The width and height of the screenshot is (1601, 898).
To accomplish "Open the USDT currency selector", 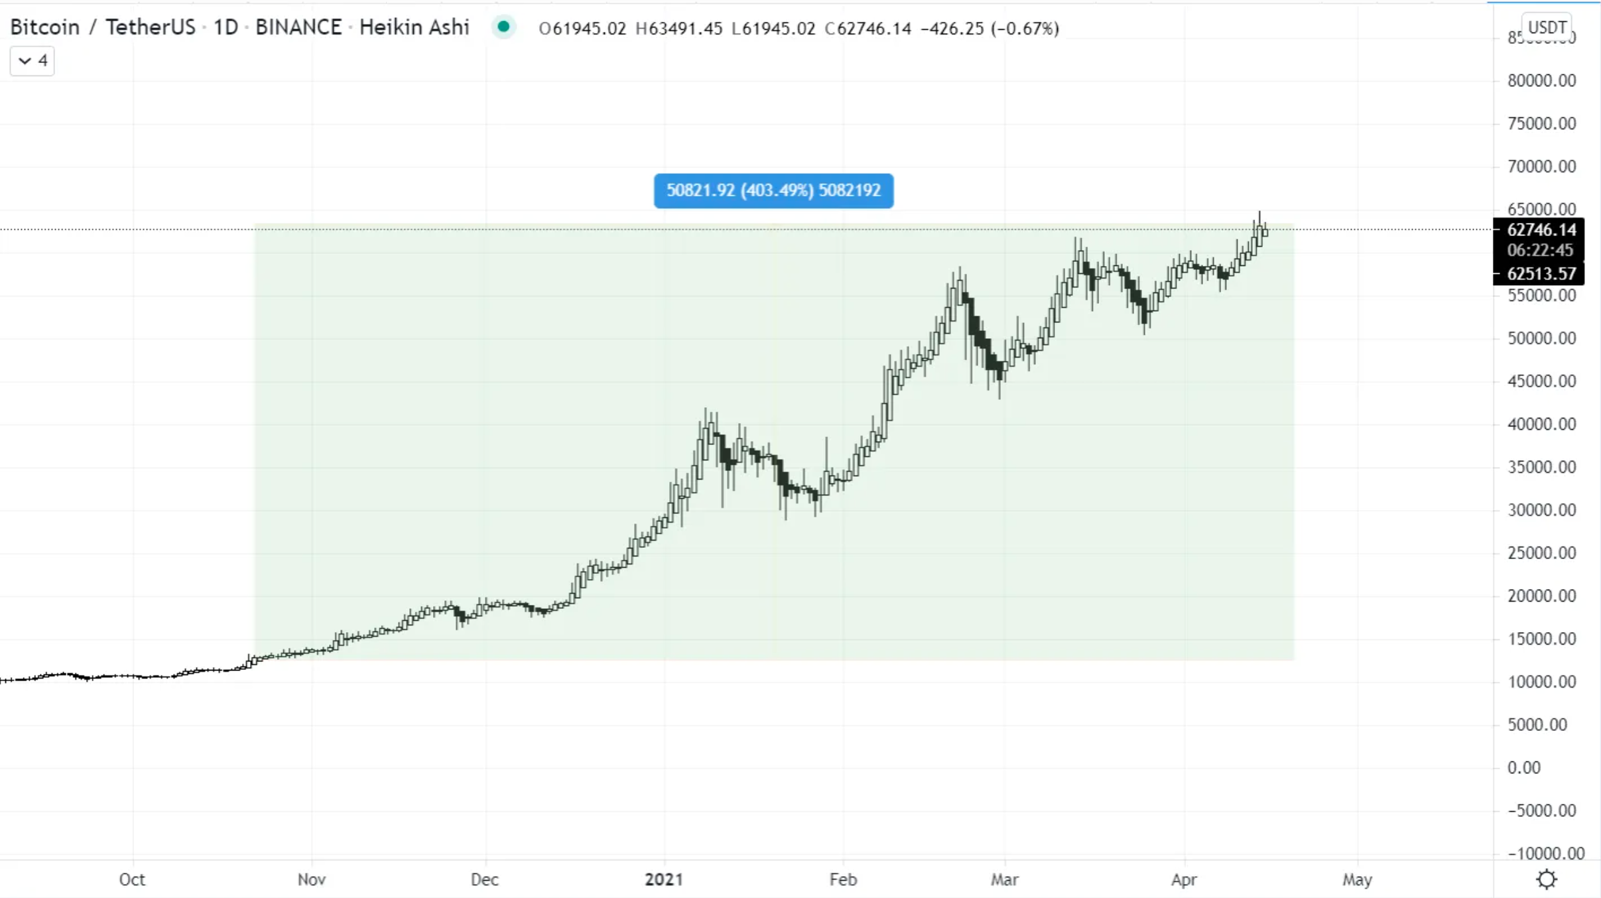I will [1547, 27].
